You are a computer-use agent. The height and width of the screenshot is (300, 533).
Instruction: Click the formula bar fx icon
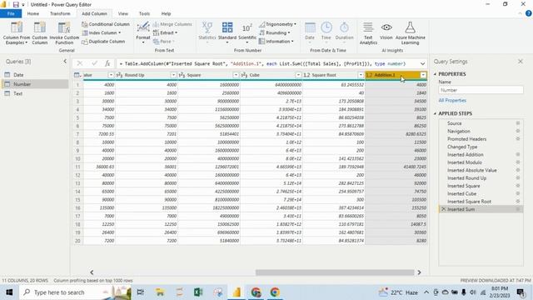tap(107, 63)
